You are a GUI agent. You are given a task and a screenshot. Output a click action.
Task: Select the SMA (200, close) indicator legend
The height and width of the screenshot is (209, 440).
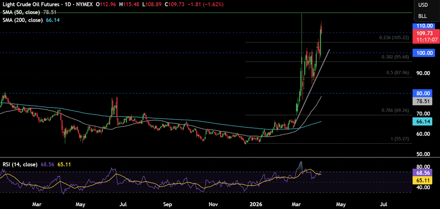[x=22, y=20]
